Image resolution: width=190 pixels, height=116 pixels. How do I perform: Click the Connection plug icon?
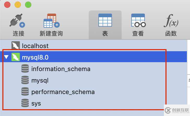pyautogui.click(x=17, y=21)
